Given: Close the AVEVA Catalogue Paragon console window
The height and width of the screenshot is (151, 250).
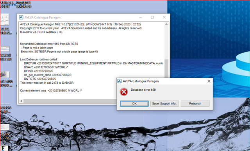Looking at the screenshot, I should [164, 17].
